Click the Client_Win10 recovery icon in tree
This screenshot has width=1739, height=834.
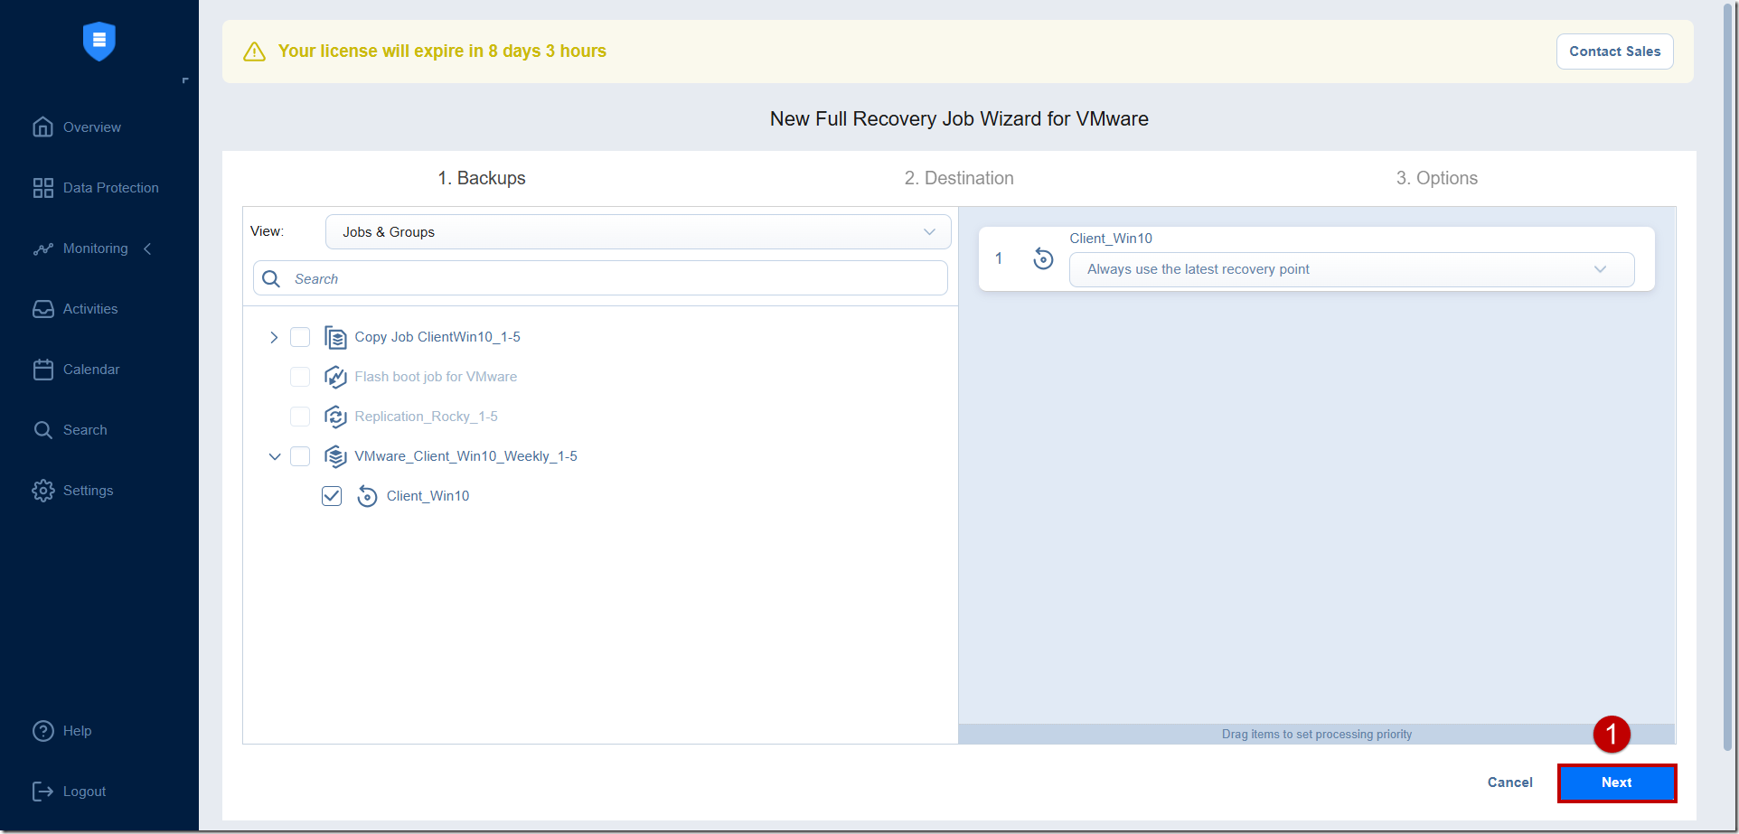tap(367, 496)
